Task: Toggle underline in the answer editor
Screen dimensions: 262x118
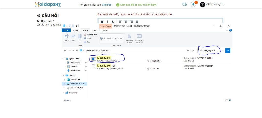Action: point(113,22)
